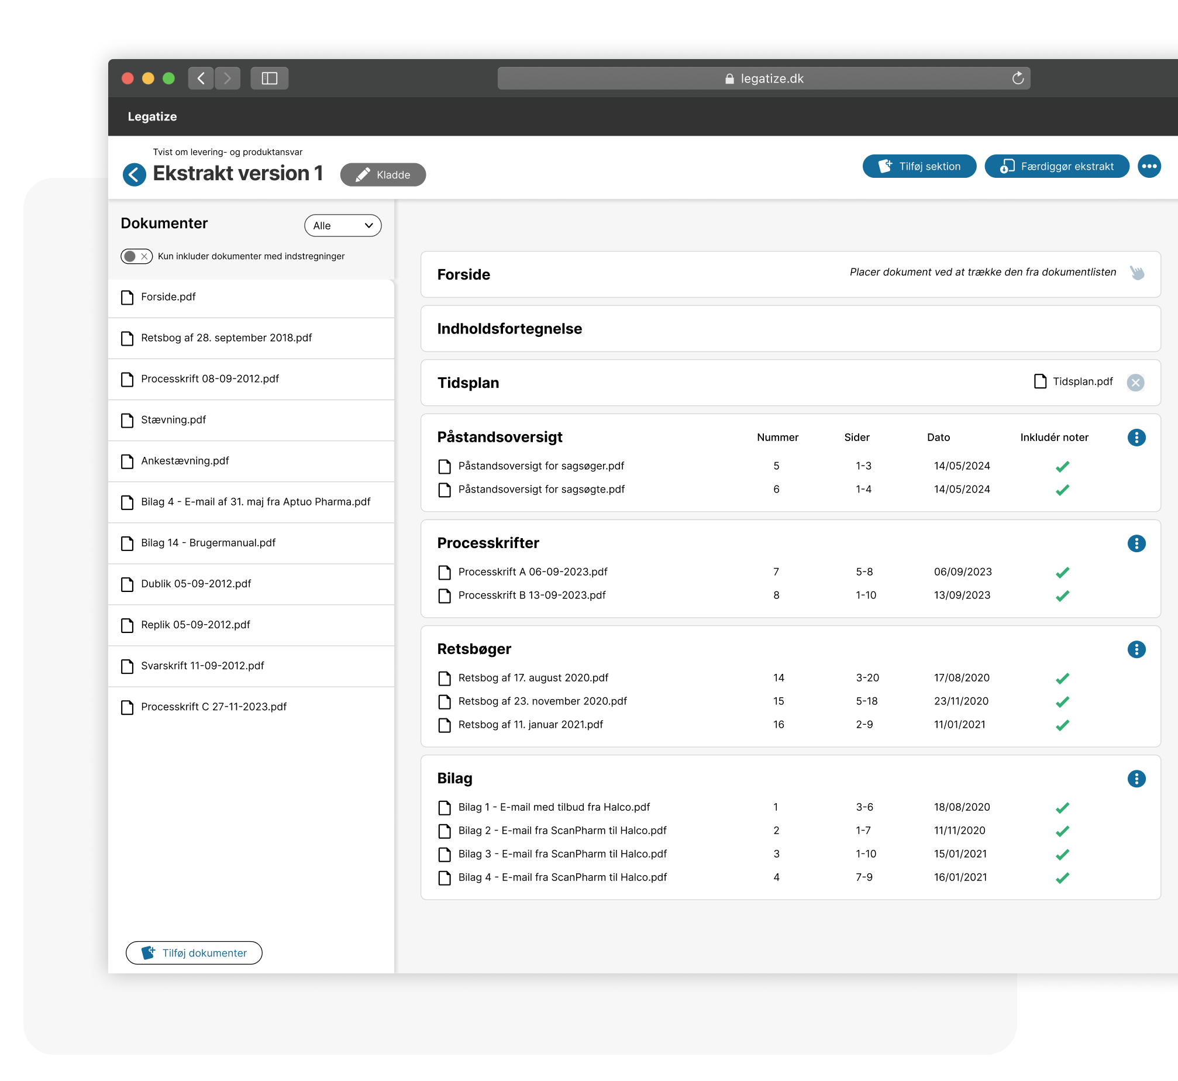Toggle include notes for Retsbog af 11. januar 2021
This screenshot has height=1081, width=1178.
(x=1063, y=725)
